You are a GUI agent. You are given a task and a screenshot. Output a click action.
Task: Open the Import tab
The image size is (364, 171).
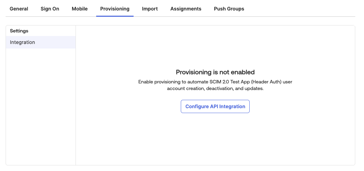tap(150, 9)
